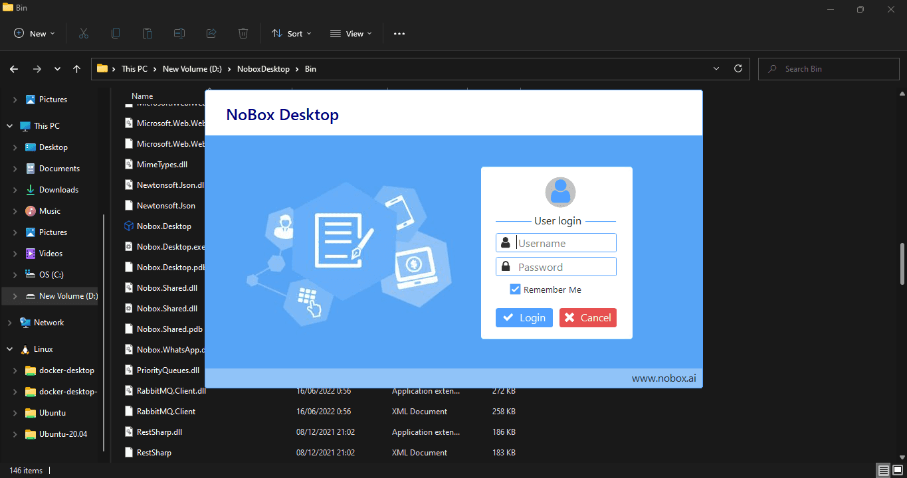The width and height of the screenshot is (907, 478).
Task: Click the Cancel button
Action: (587, 317)
